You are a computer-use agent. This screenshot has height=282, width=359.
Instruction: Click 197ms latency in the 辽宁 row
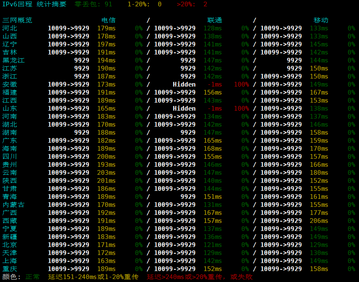106,44
